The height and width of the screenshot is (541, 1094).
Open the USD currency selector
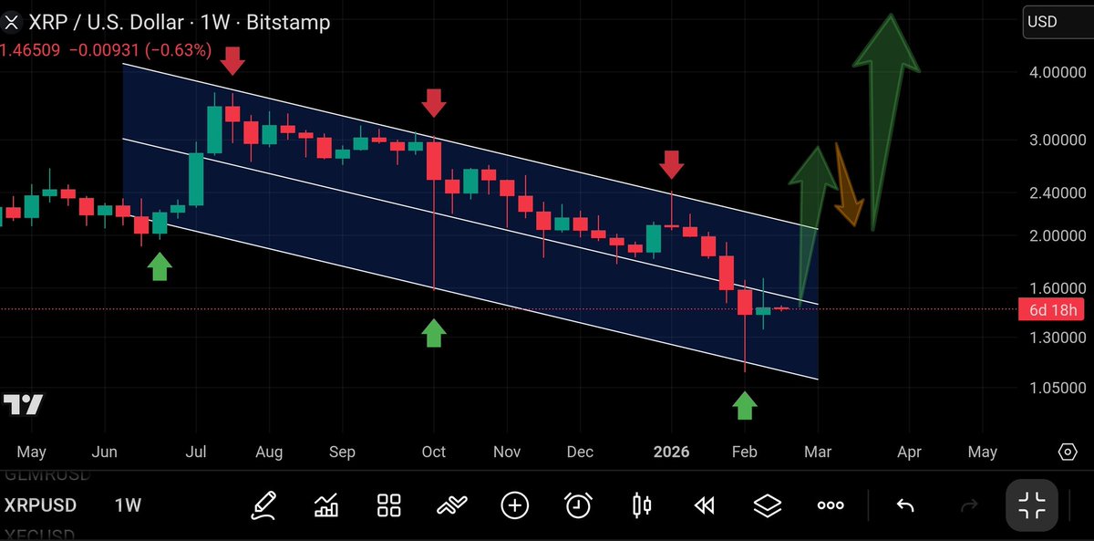(1058, 22)
